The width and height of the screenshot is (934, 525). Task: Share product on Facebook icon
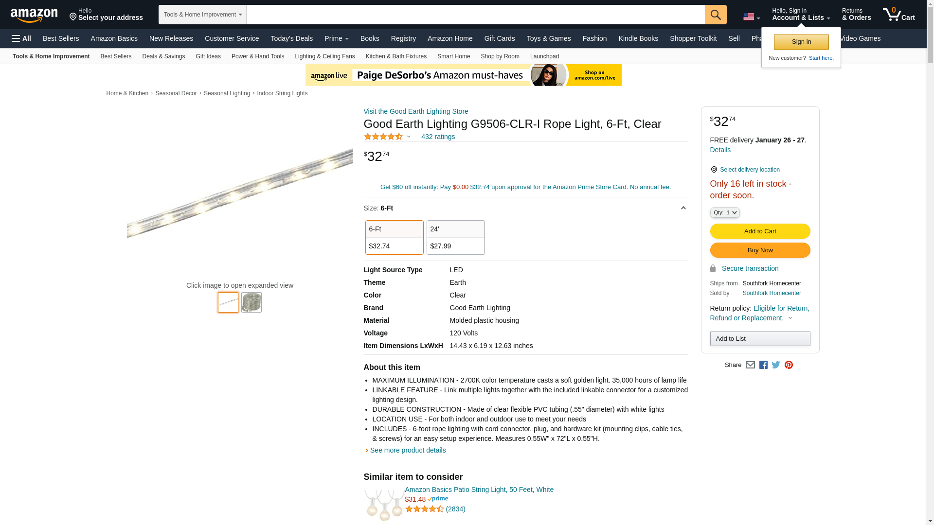coord(763,365)
